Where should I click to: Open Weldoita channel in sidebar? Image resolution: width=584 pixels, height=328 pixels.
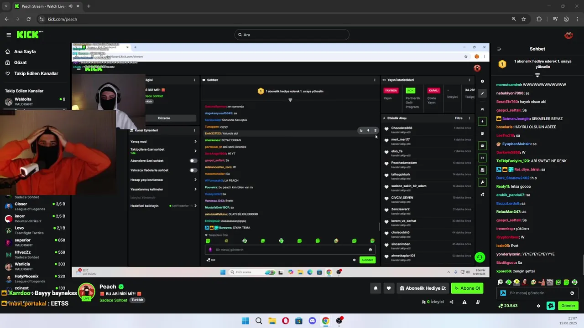(35, 101)
